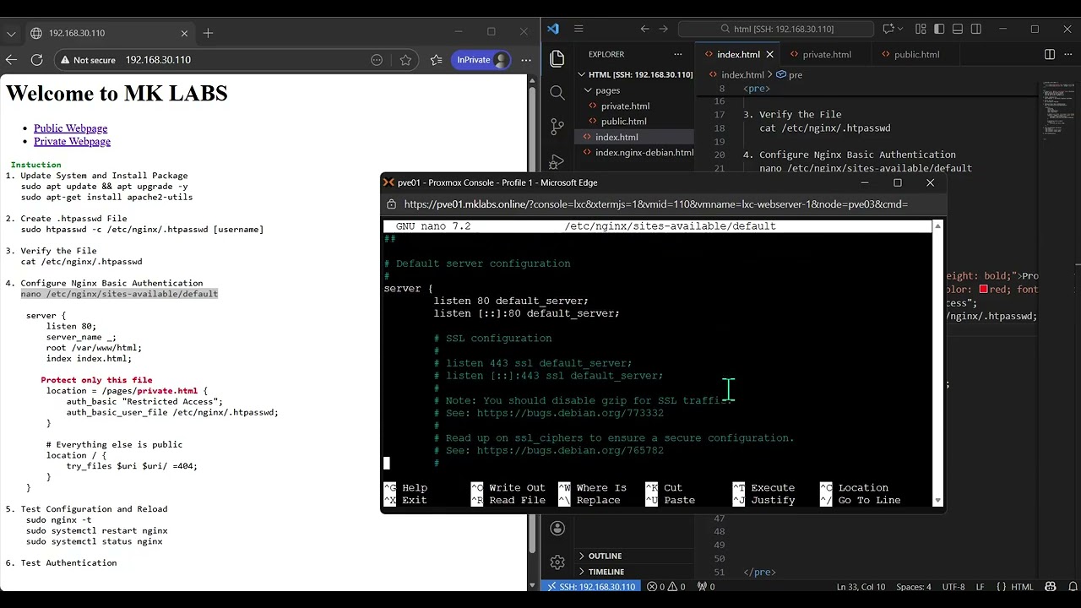Open Public Webpage link
The image size is (1081, 608).
coord(70,128)
